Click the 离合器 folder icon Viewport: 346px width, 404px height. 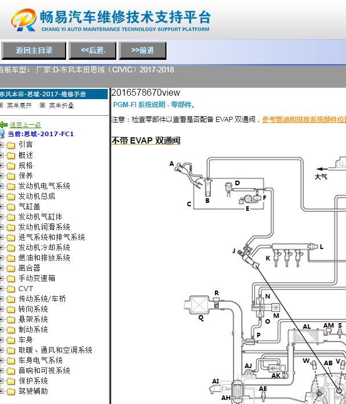[x=11, y=268]
